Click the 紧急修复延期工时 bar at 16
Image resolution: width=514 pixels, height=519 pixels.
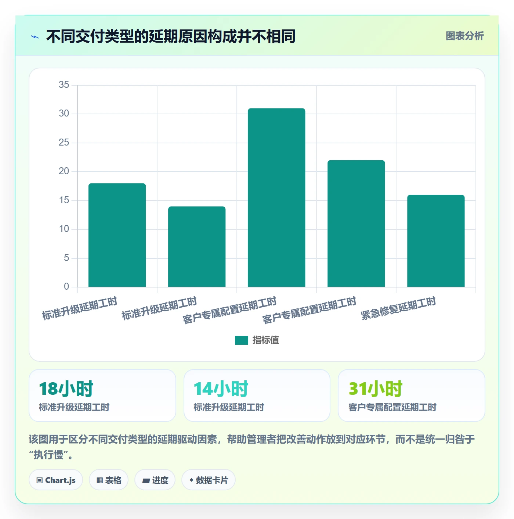(436, 241)
